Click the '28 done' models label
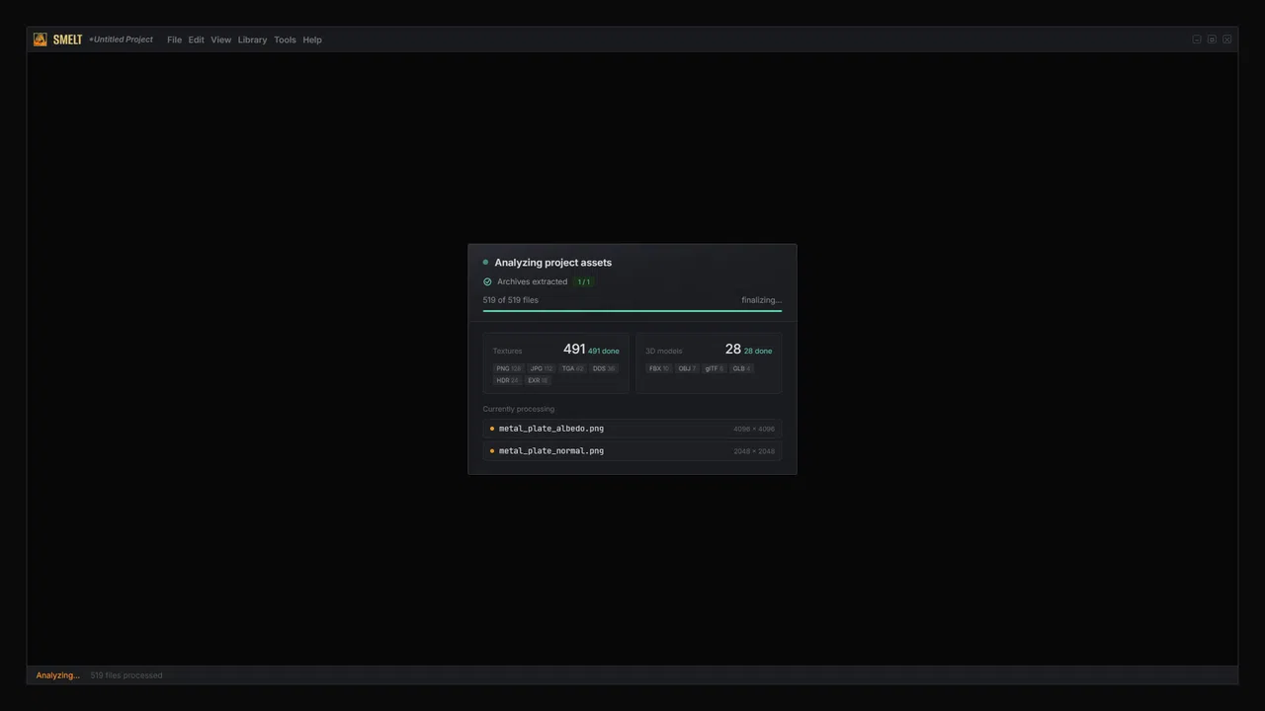Viewport: 1265px width, 711px height. point(758,351)
